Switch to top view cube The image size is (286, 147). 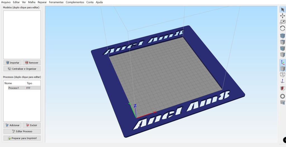(283, 42)
